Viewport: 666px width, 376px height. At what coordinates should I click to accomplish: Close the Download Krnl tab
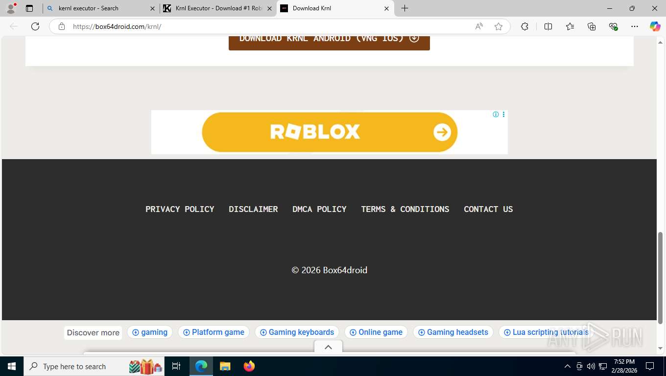(x=386, y=8)
